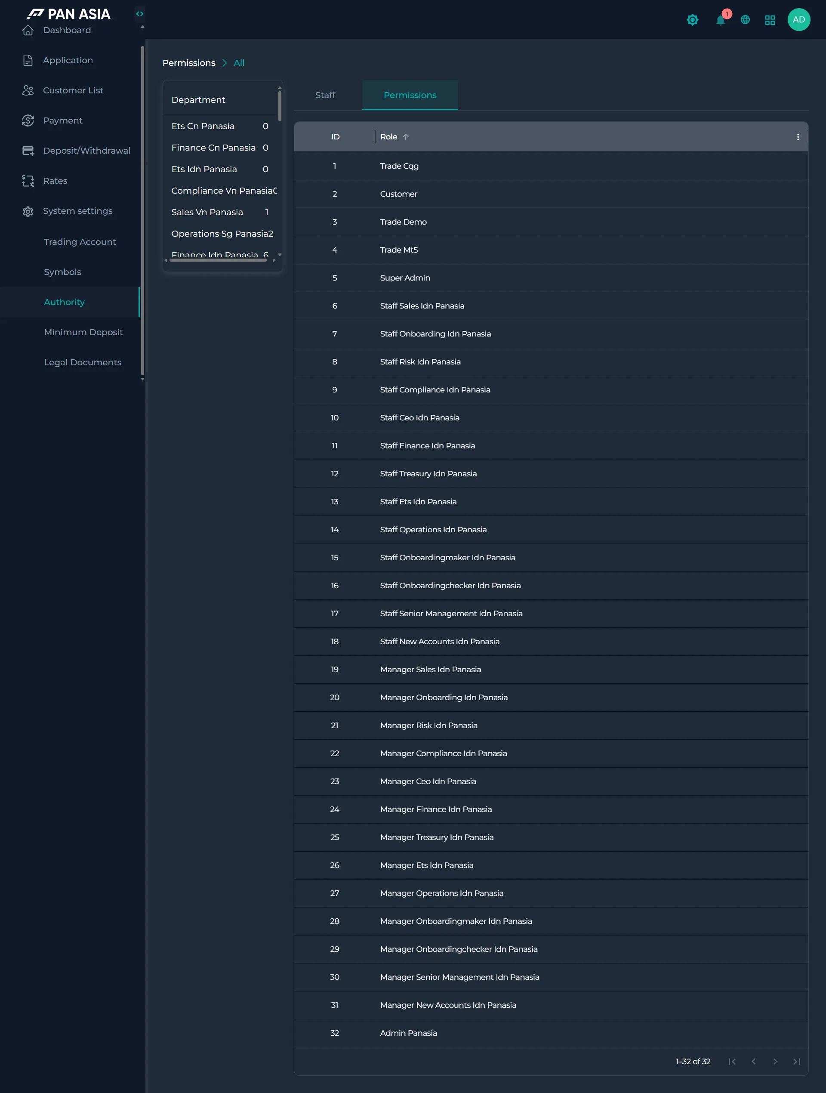The height and width of the screenshot is (1093, 826).
Task: Select the Permissions tab
Action: tap(410, 95)
